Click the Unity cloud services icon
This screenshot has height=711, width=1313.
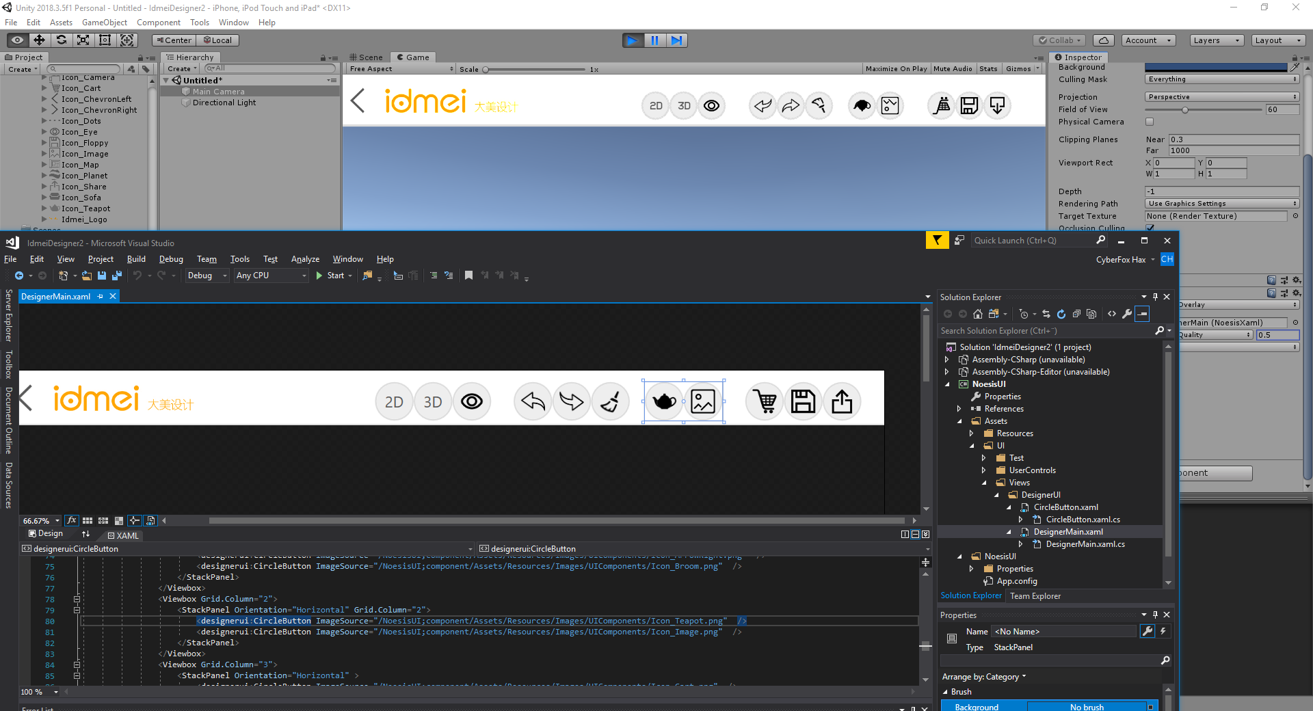1104,40
